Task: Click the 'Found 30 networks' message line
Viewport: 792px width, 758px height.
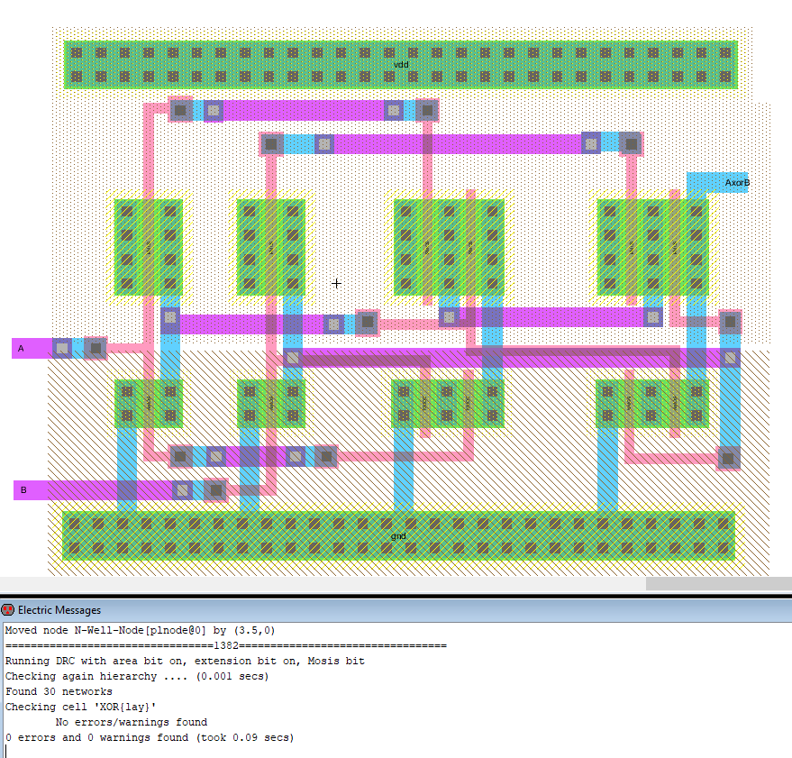Action: (59, 691)
